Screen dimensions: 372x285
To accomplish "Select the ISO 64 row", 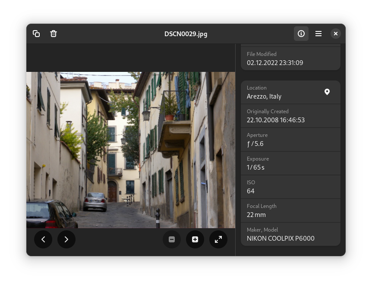I will click(x=290, y=187).
